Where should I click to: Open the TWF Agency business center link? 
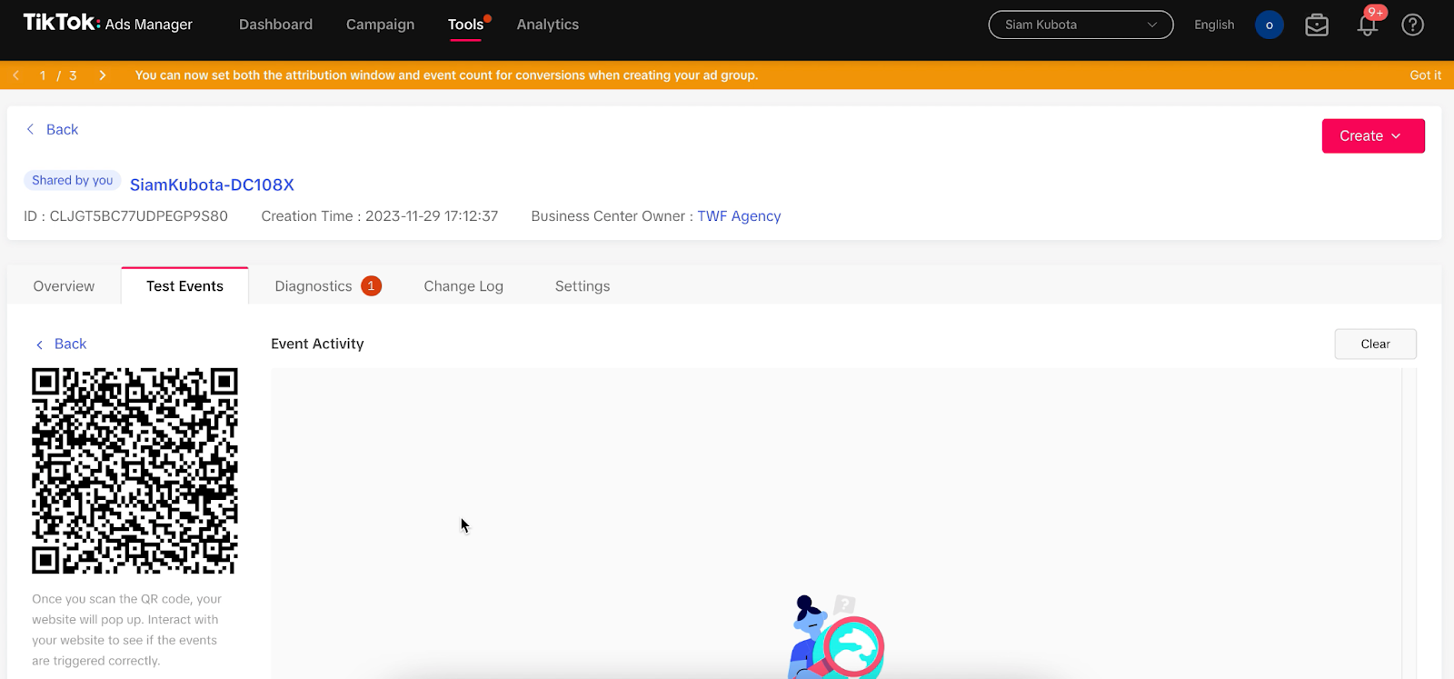click(739, 215)
